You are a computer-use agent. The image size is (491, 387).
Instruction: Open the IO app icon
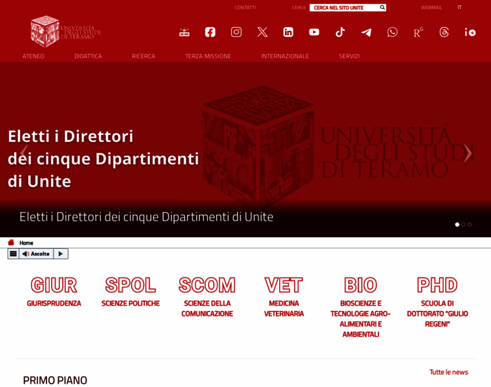click(x=470, y=32)
